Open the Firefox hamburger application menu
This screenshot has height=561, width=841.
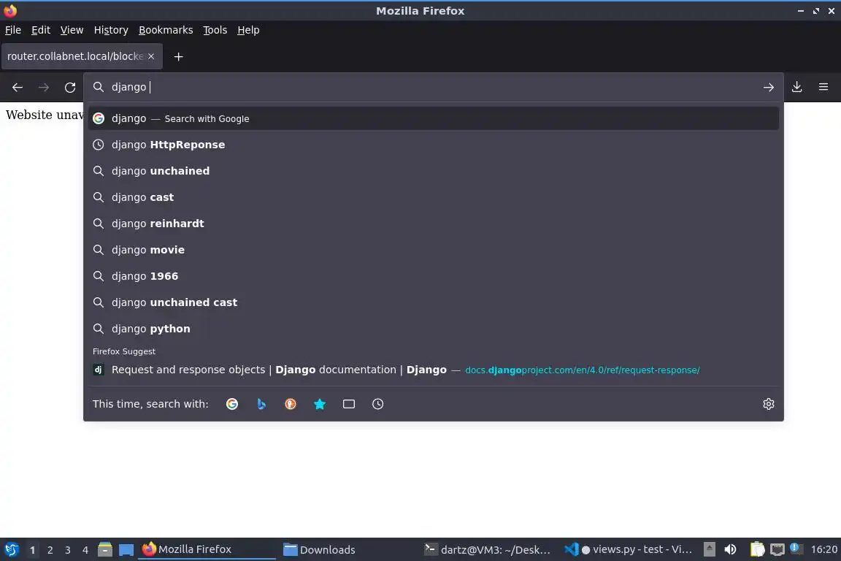coord(823,87)
